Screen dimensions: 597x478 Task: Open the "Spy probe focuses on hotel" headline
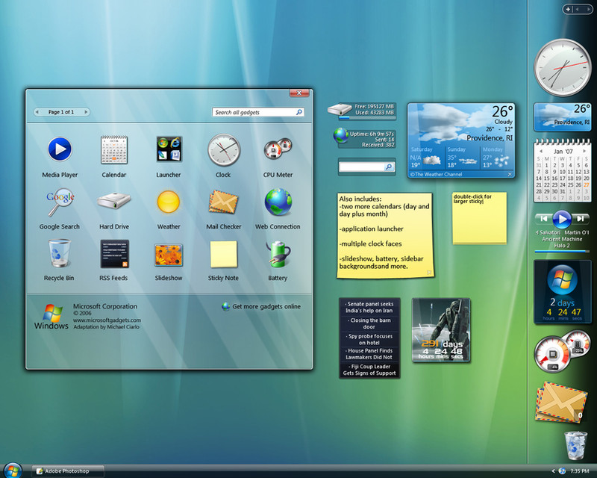[x=369, y=339]
